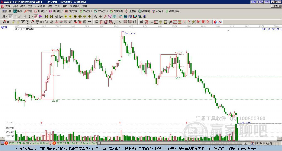282x151 pixels.
Task: Select the crosshair cursor tool
Action: coord(100,17)
